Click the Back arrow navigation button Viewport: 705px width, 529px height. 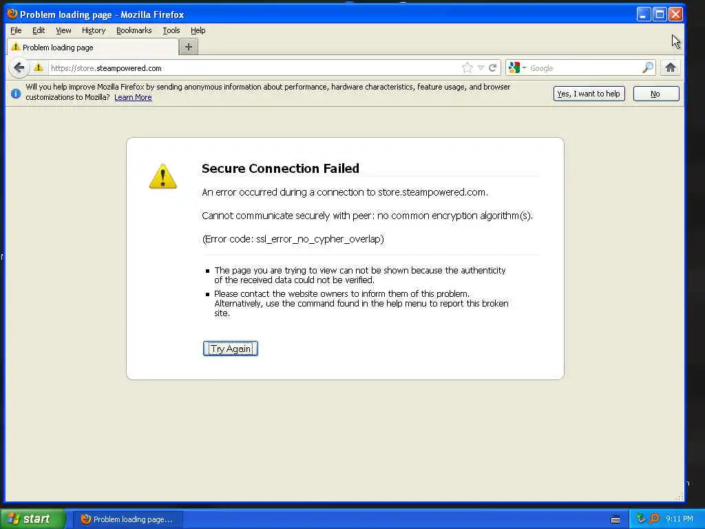click(19, 68)
